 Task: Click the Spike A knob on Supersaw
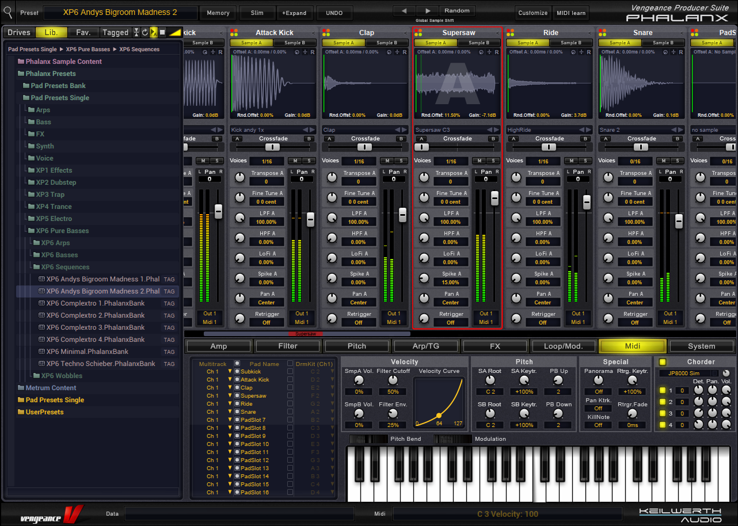(x=424, y=278)
